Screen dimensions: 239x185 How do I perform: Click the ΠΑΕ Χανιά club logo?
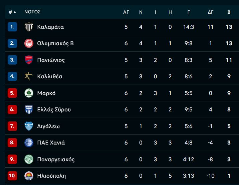point(29,143)
